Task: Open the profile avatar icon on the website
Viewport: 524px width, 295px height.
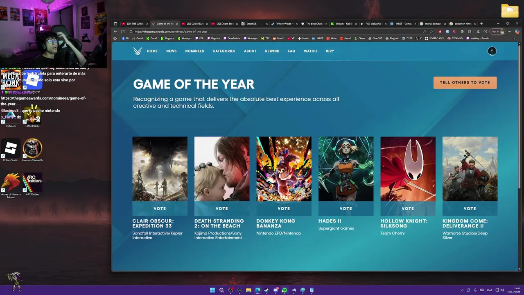Action: point(492,51)
